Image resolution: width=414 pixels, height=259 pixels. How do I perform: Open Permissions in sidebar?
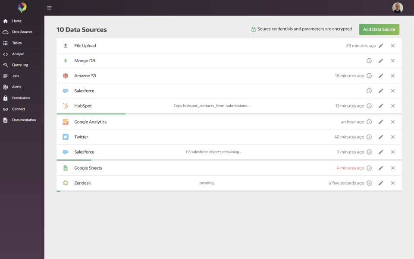pyautogui.click(x=21, y=98)
